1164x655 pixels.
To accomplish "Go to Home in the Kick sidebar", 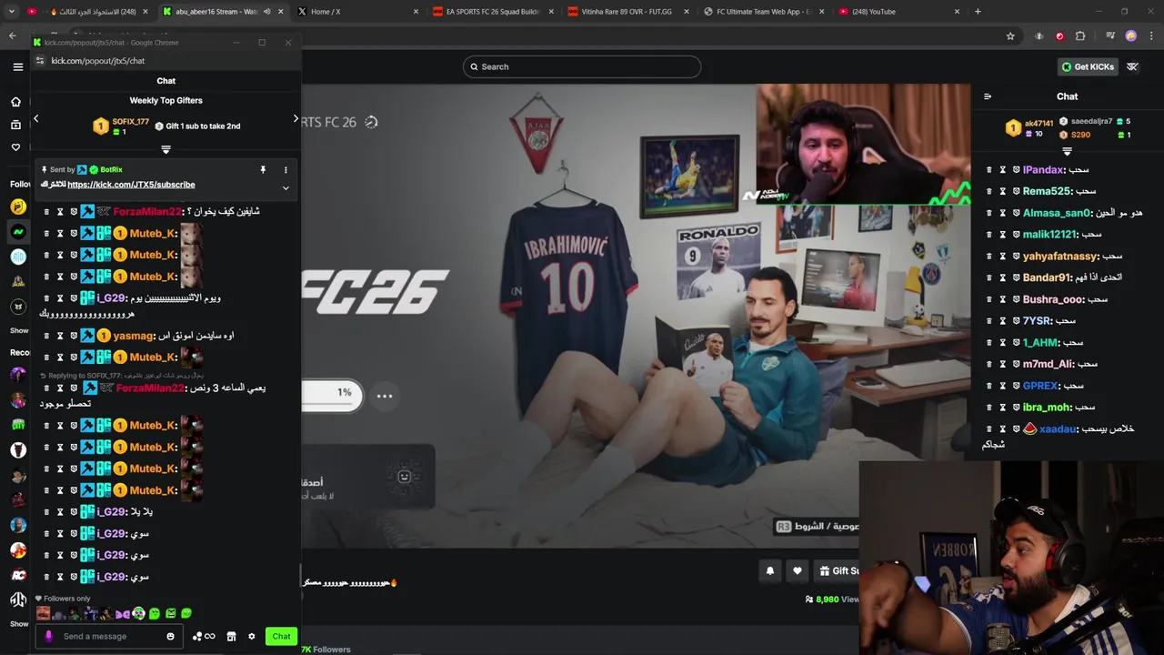I will point(15,102).
